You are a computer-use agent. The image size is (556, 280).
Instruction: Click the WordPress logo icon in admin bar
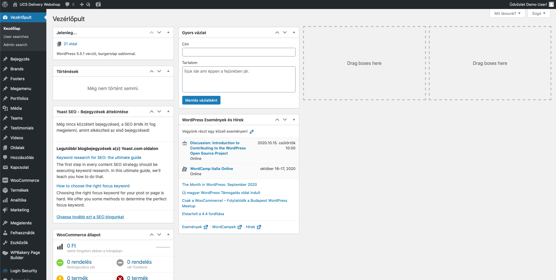coord(5,4)
